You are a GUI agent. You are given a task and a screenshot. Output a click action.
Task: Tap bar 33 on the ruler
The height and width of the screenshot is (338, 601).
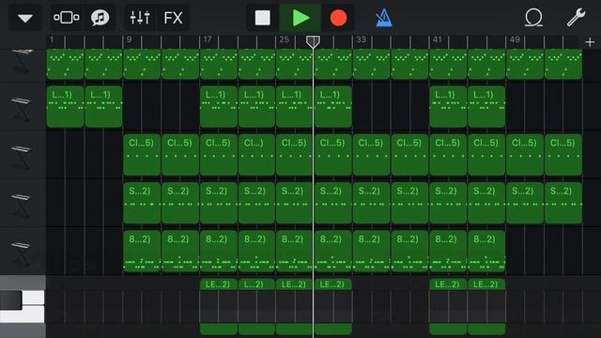[361, 39]
